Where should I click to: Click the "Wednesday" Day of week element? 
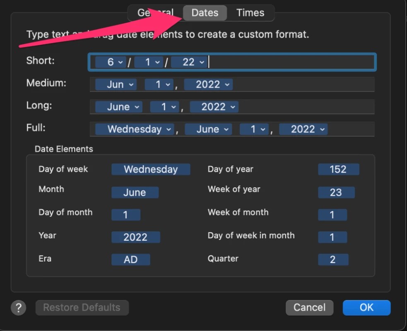[x=151, y=169]
